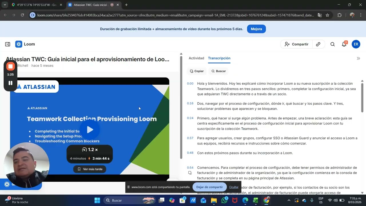The height and width of the screenshot is (206, 366).
Task: Open Microsoft Edge from taskbar
Action: (x=245, y=200)
